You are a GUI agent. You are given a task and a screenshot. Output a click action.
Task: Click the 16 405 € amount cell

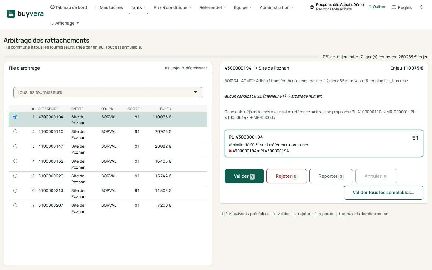pyautogui.click(x=163, y=161)
